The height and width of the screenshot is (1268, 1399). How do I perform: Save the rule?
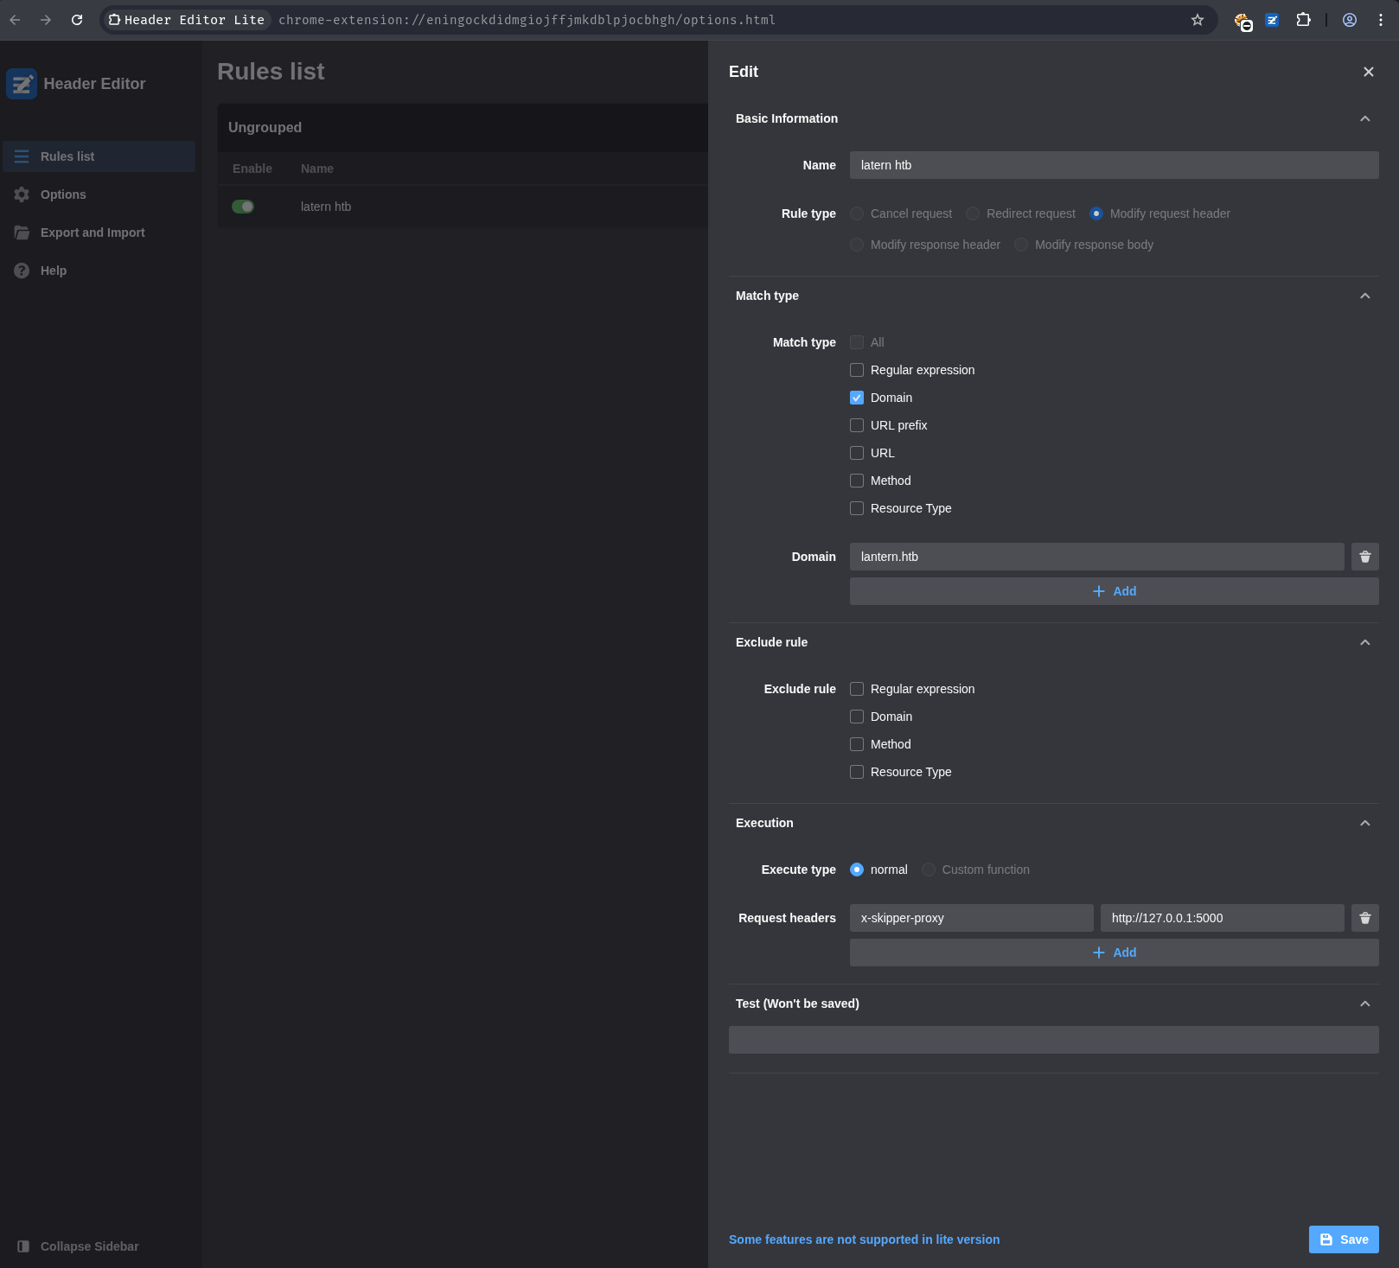pyautogui.click(x=1343, y=1239)
